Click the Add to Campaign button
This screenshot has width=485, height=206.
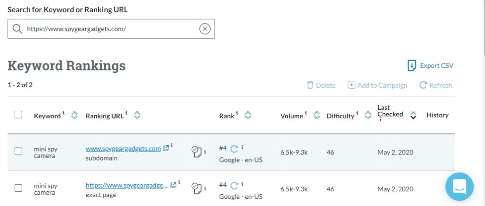tap(377, 85)
